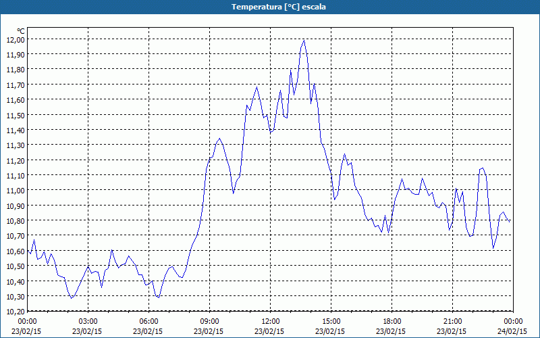
Task: Click the 03:00 time axis label
Action: 88,322
